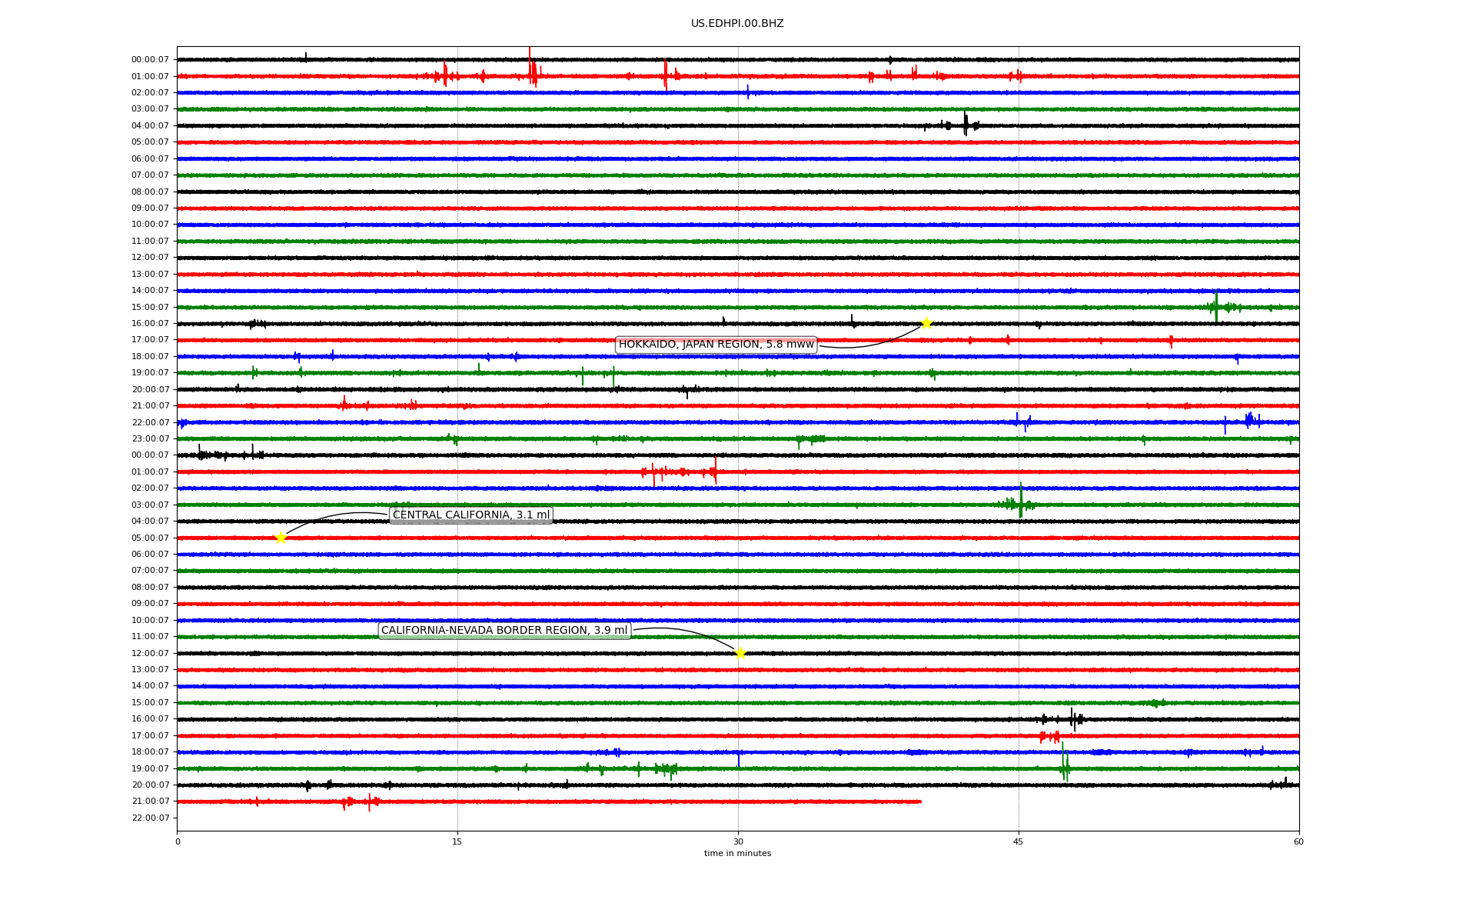Image resolution: width=1476 pixels, height=923 pixels.
Task: Click the 0 minute tick label
Action: (178, 841)
